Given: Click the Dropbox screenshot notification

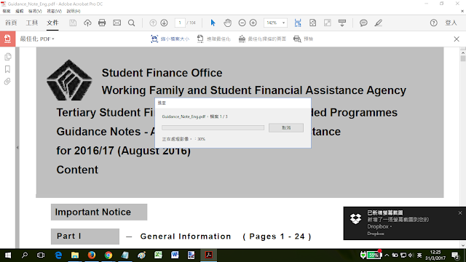Looking at the screenshot, I should (x=405, y=223).
